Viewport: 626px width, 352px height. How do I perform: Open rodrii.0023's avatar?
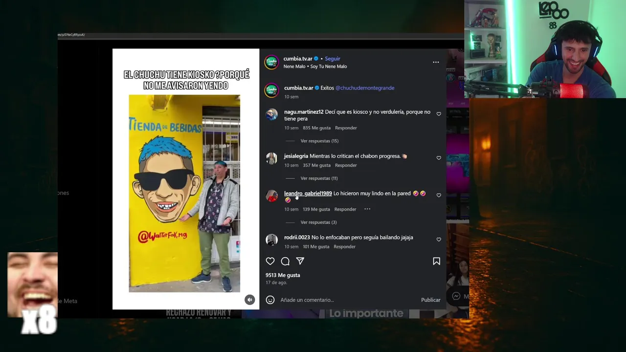pos(271,240)
